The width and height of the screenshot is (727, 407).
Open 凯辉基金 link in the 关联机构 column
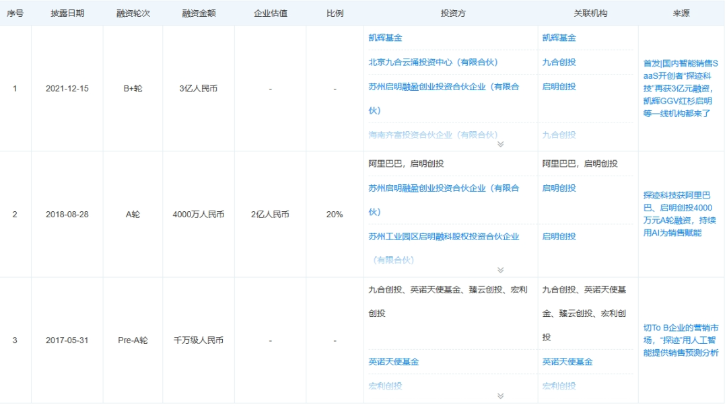(x=559, y=38)
